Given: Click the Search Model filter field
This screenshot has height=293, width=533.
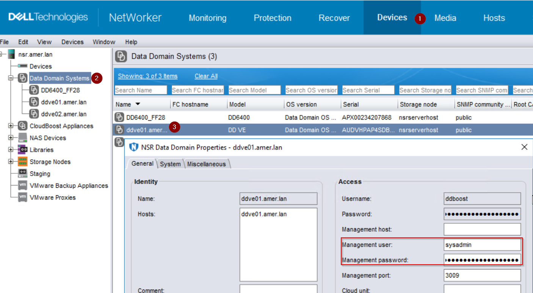Looking at the screenshot, I should pos(254,90).
